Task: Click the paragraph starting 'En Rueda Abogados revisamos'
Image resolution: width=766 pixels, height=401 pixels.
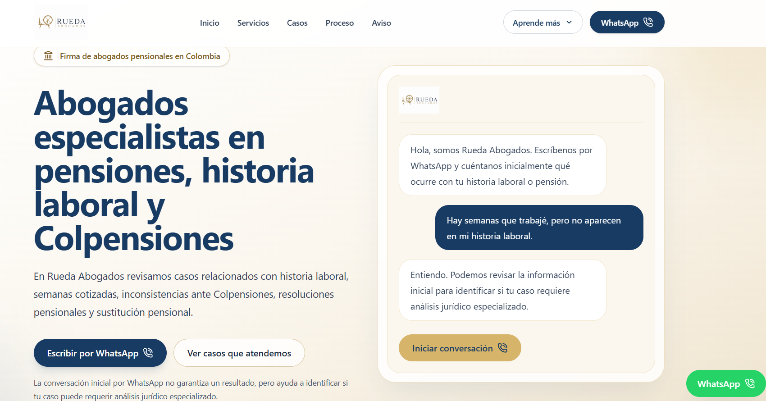Action: [x=191, y=294]
